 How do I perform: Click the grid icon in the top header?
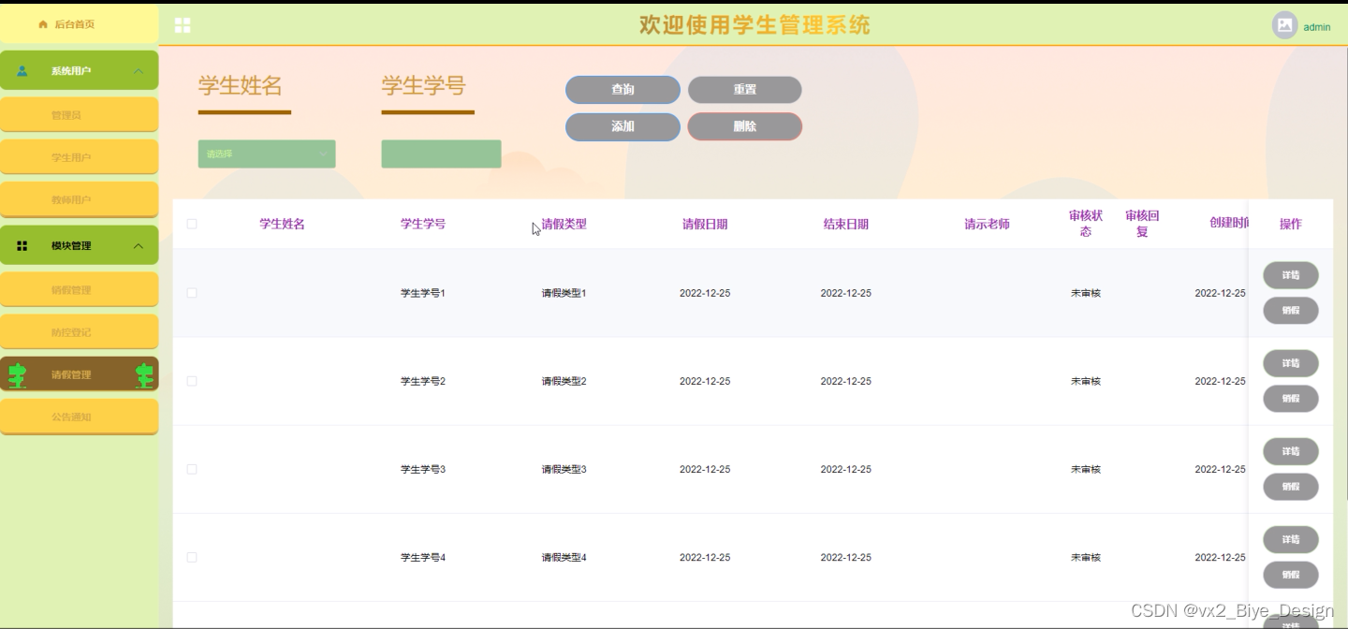(x=183, y=25)
